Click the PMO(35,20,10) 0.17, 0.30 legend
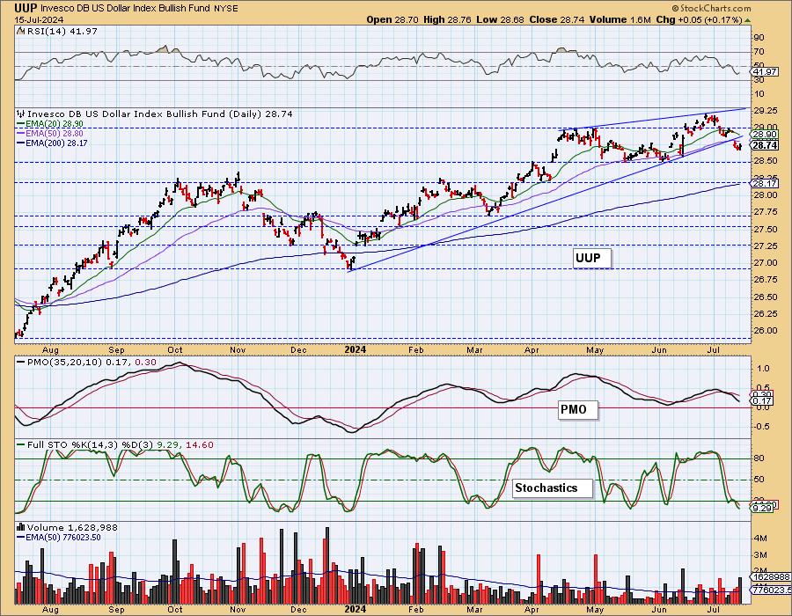Image resolution: width=792 pixels, height=616 pixels. (92, 362)
